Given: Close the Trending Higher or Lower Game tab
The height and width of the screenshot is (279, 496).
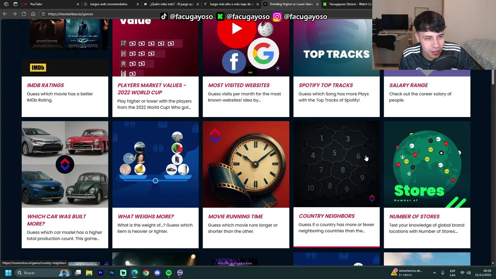Looking at the screenshot, I should tap(317, 4).
